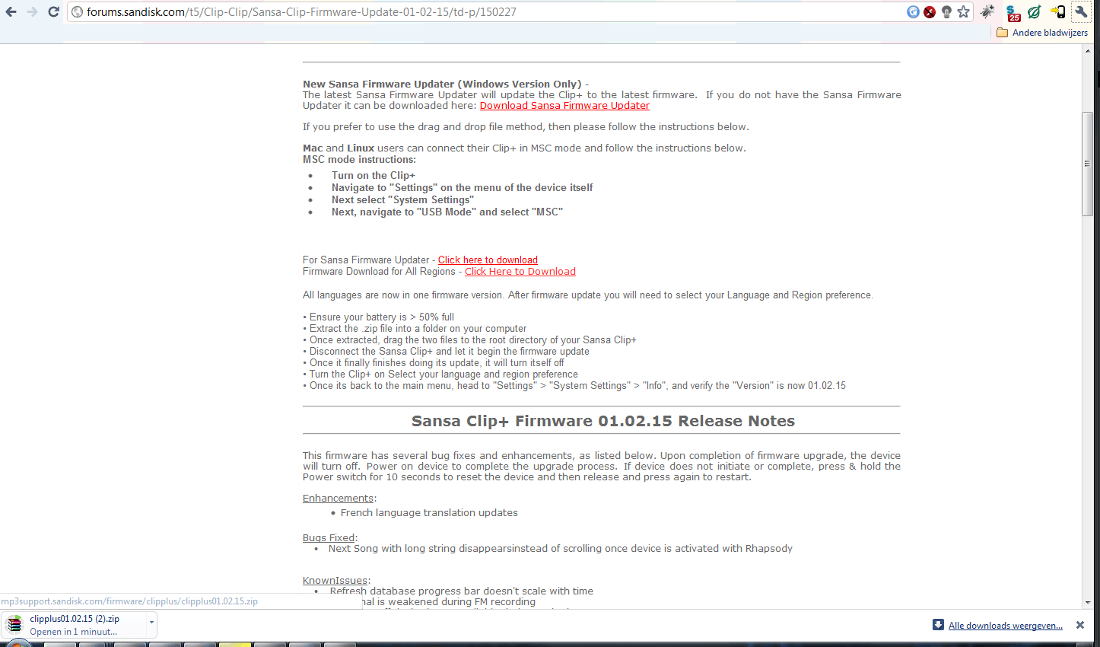
Task: Open the Chrome wrench menu
Action: 1081,11
